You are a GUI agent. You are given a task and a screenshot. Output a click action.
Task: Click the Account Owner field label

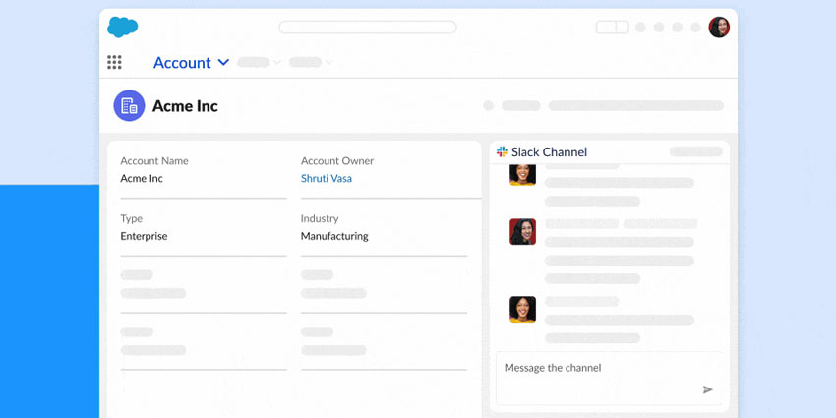(x=337, y=161)
